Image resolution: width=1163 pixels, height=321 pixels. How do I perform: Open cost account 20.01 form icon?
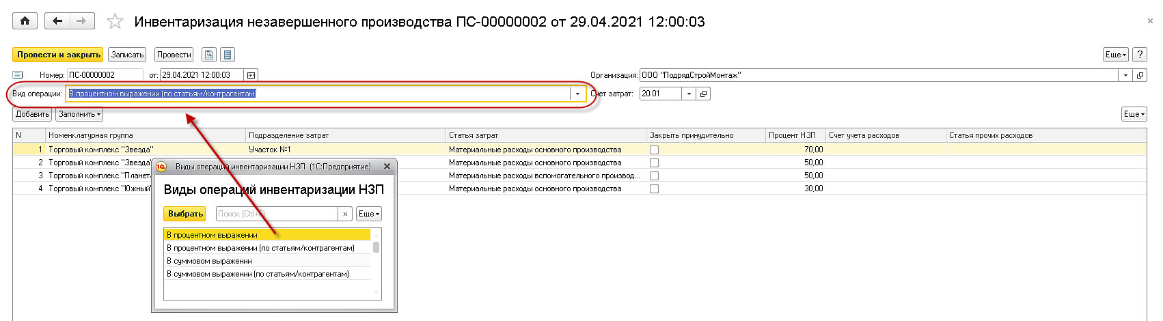(x=704, y=94)
